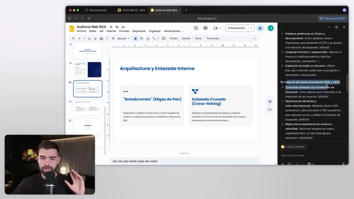Image resolution: width=354 pixels, height=199 pixels.
Task: Open the new slide layout dropdown arrow
Action: pyautogui.click(x=84, y=39)
